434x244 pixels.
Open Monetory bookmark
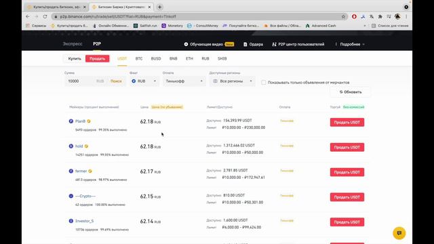point(172,26)
